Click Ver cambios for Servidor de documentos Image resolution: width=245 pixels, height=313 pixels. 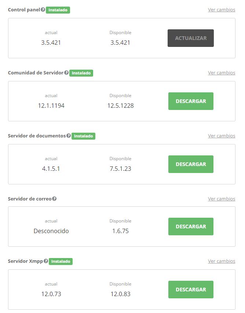pos(222,136)
